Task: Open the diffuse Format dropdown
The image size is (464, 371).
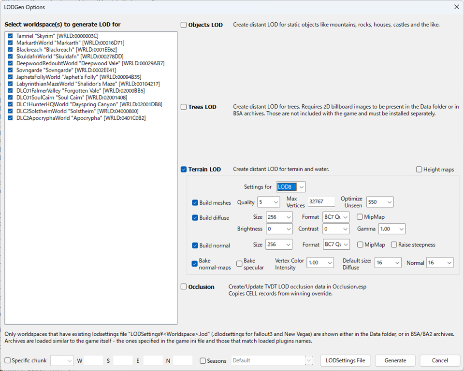Action: tap(336, 217)
